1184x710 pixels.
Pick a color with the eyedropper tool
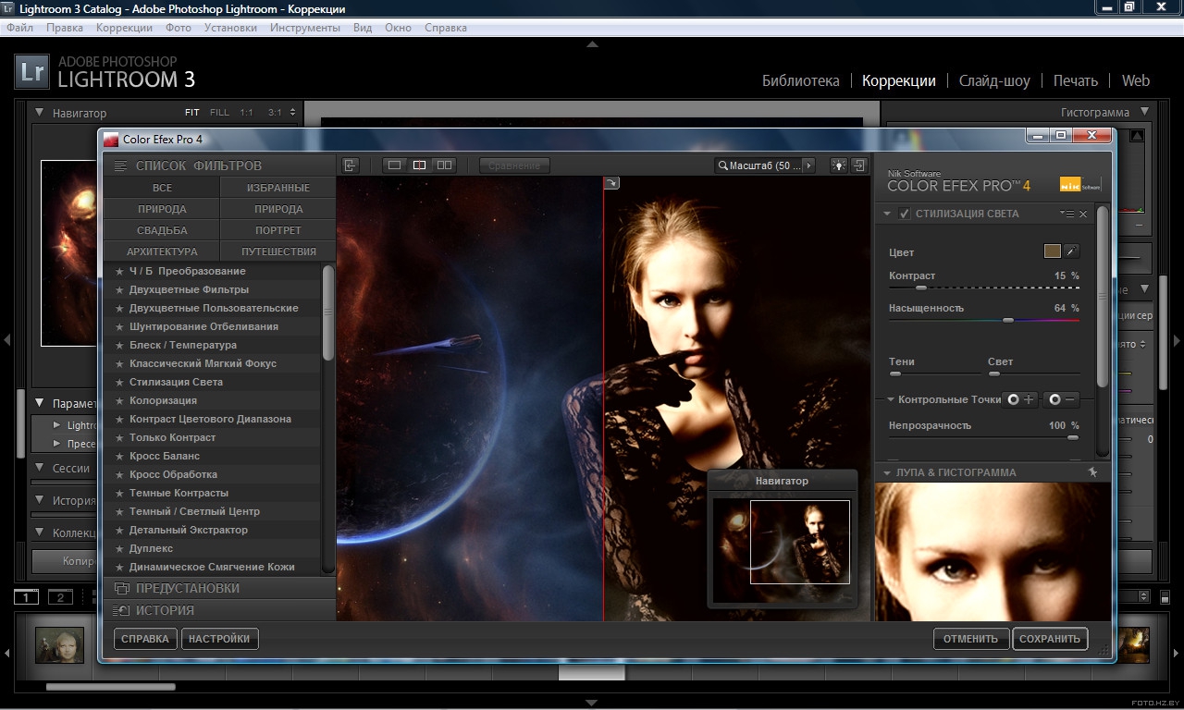tap(1072, 251)
